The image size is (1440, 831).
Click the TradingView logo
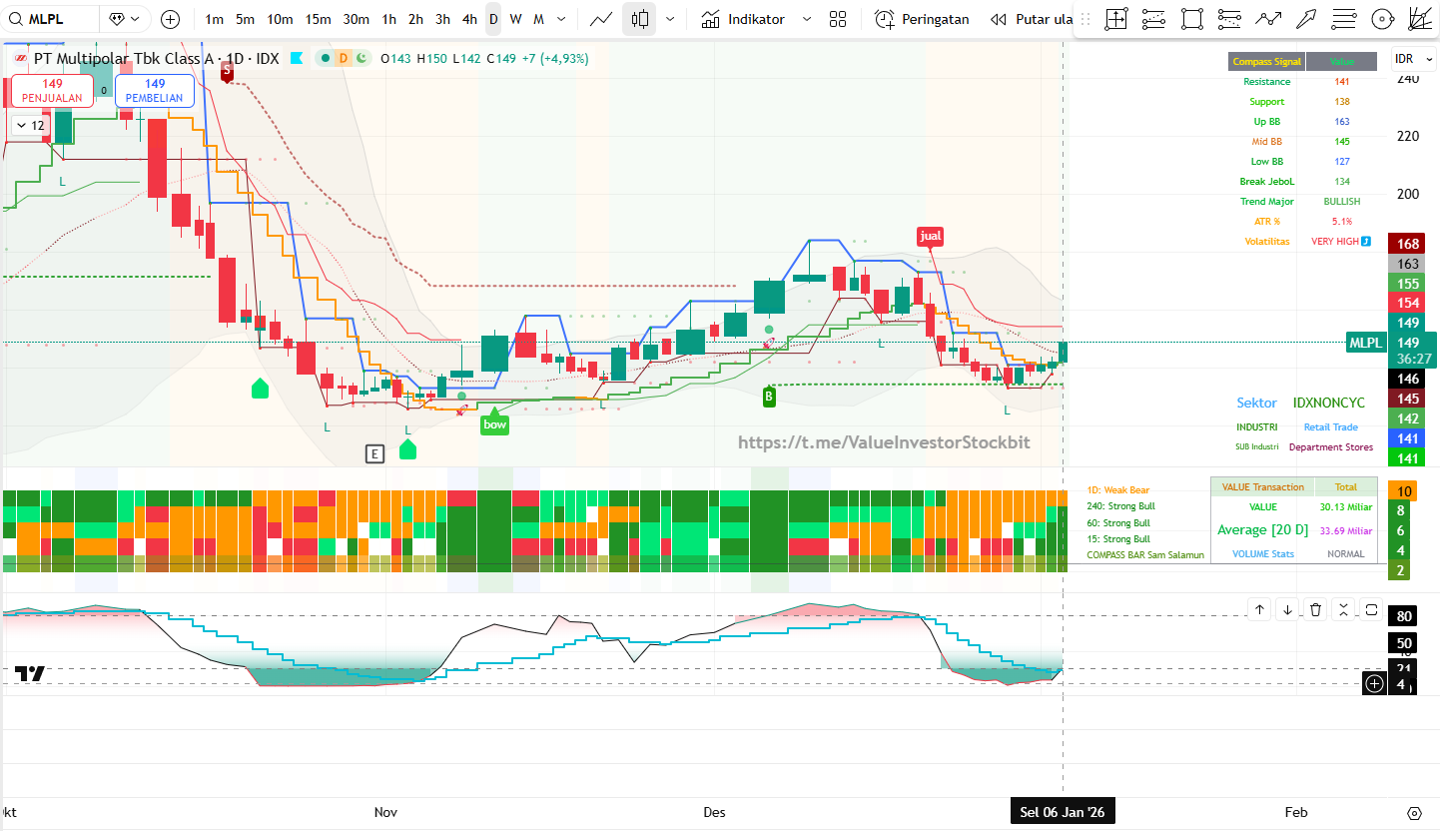pos(30,674)
